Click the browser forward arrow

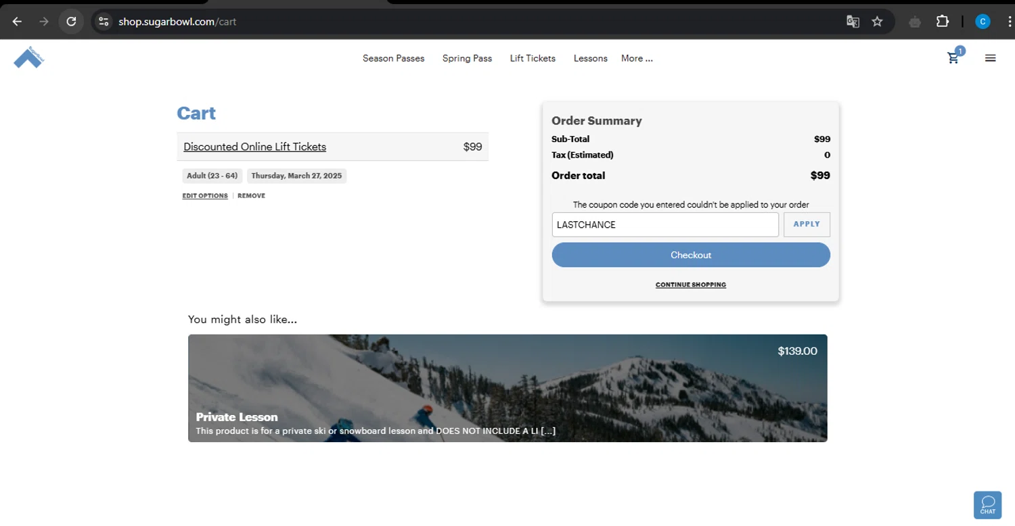[x=44, y=22]
